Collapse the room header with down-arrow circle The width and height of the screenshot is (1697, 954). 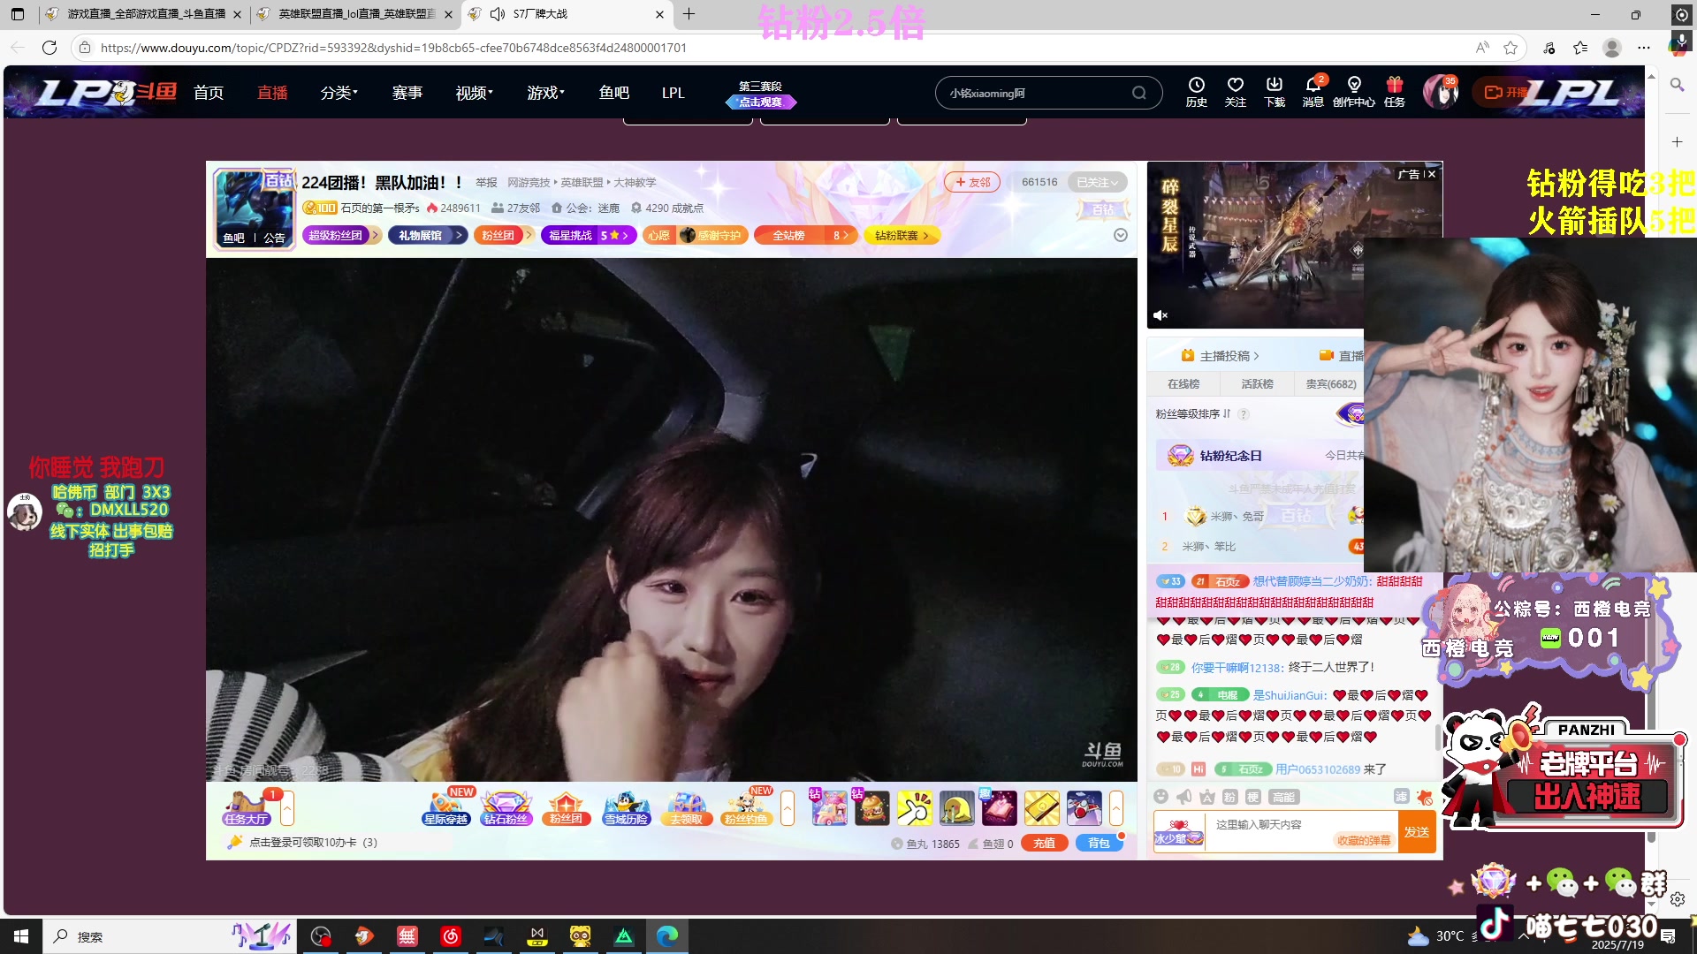coord(1120,235)
